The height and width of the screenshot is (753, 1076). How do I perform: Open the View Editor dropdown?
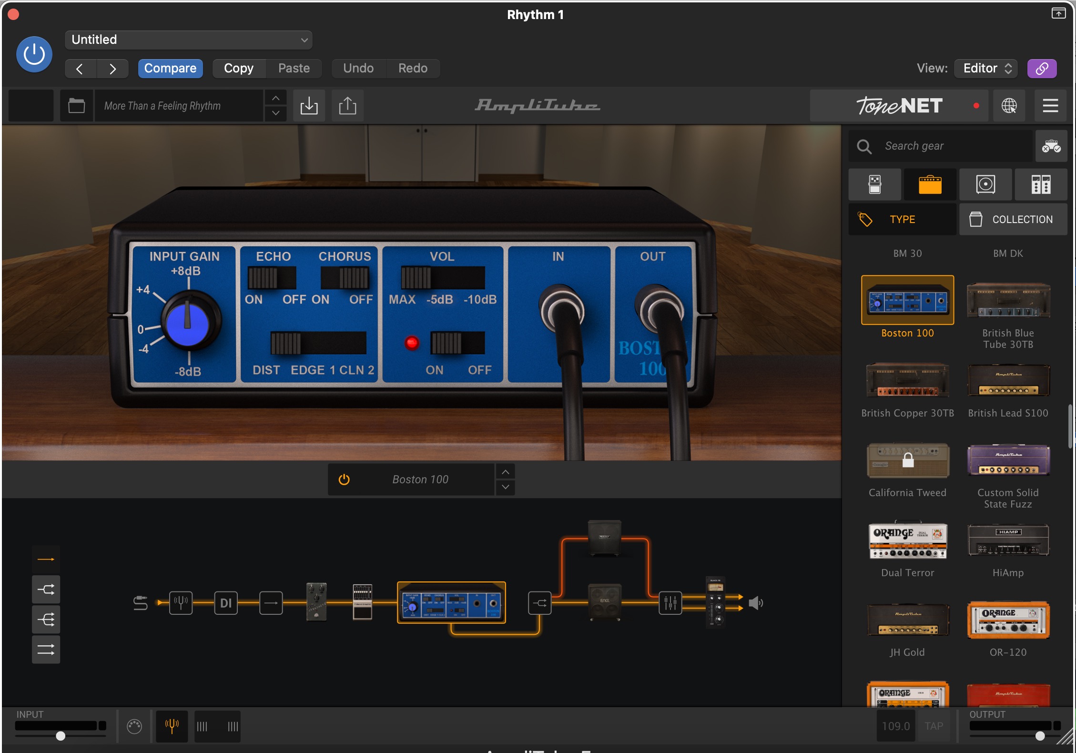click(986, 69)
